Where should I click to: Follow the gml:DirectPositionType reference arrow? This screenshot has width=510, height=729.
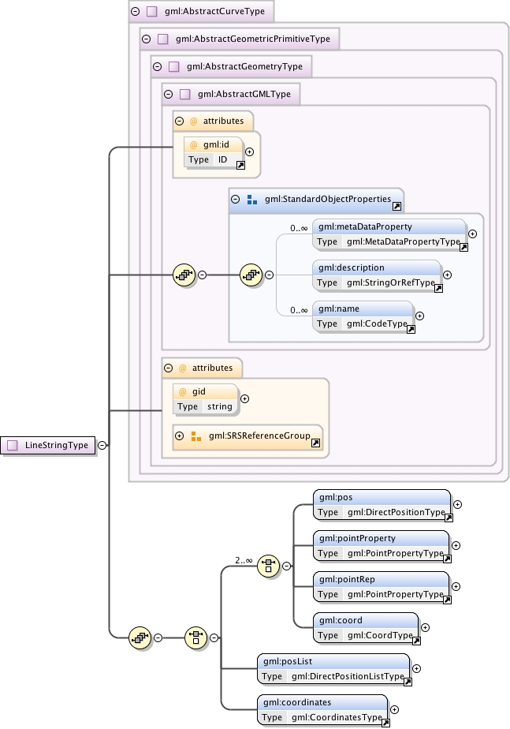pos(449,518)
